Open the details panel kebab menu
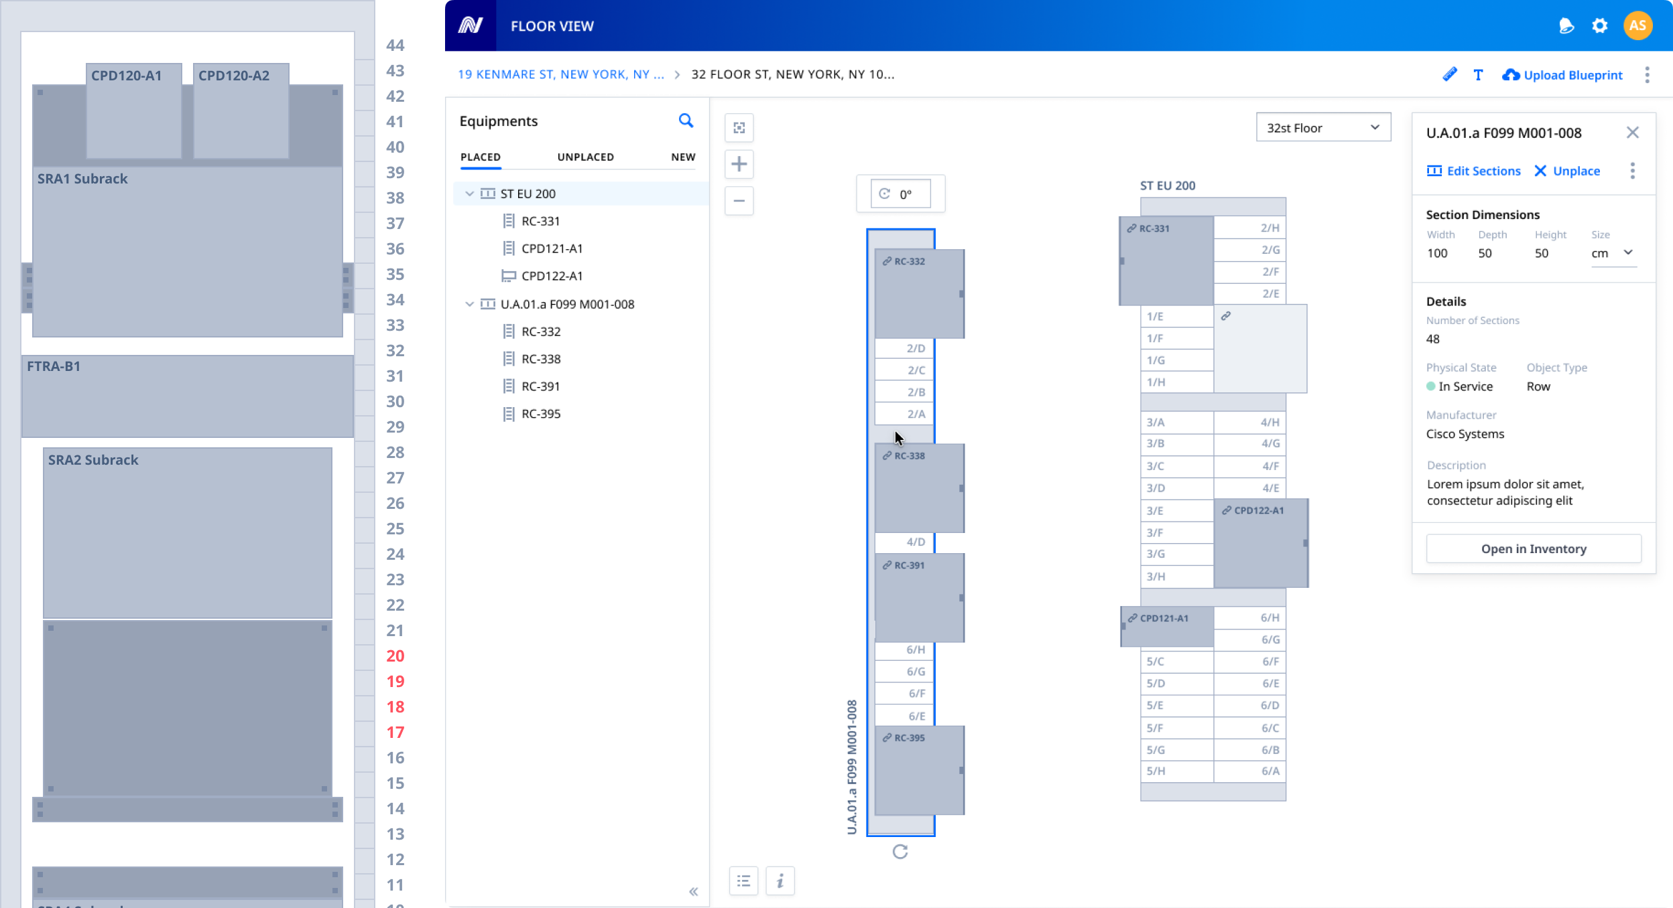The image size is (1673, 908). (1633, 171)
